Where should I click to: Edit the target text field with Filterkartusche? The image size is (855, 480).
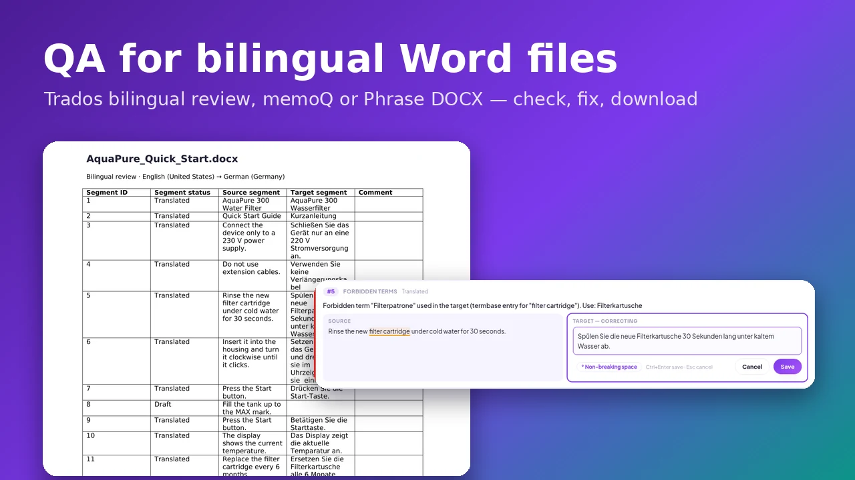coord(687,341)
